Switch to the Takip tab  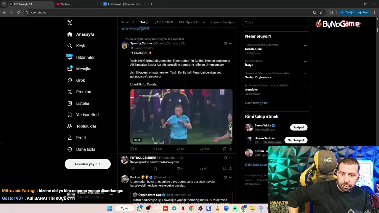(144, 22)
